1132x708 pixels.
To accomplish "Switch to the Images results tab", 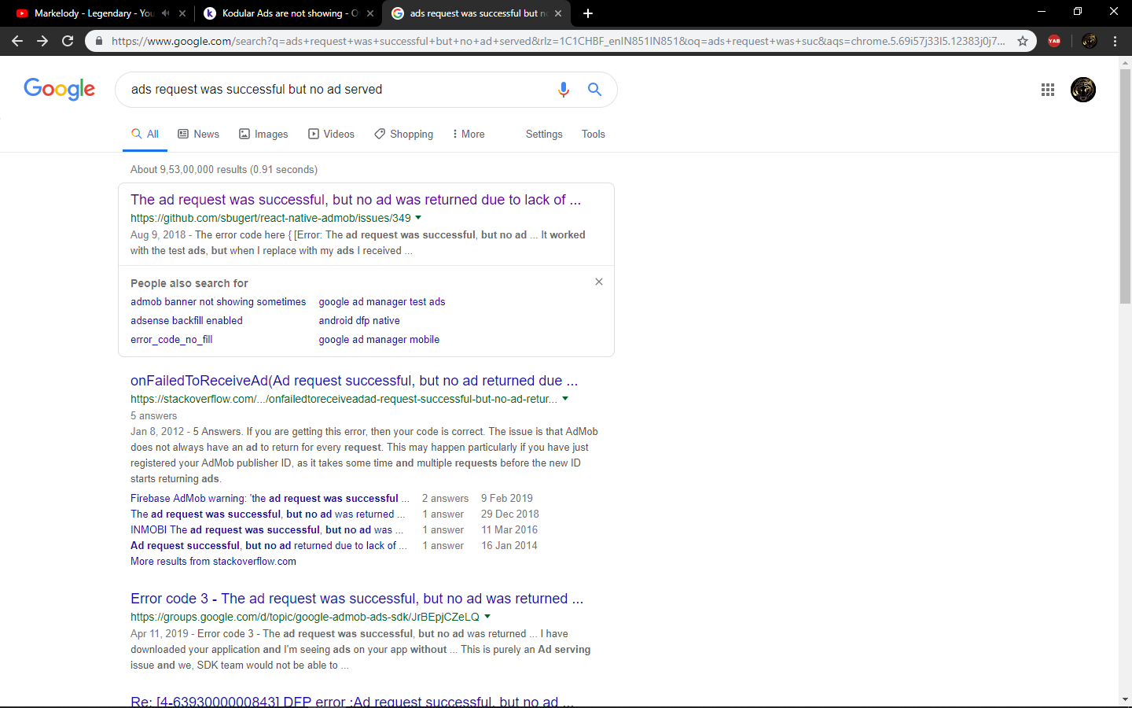I will pos(264,135).
